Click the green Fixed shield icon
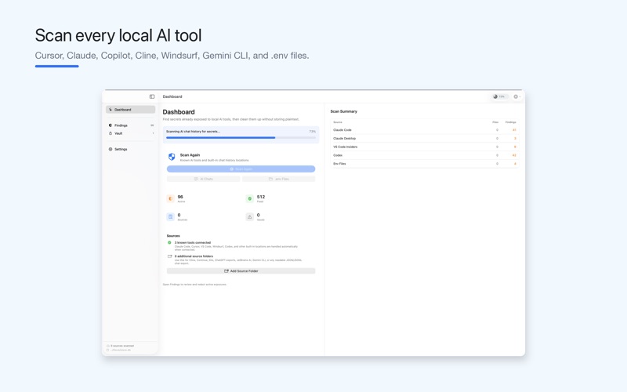This screenshot has width=627, height=392. (249, 198)
